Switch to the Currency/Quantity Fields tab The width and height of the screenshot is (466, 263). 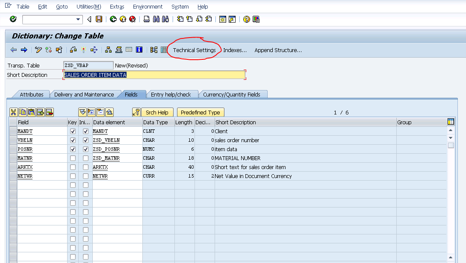coord(233,94)
